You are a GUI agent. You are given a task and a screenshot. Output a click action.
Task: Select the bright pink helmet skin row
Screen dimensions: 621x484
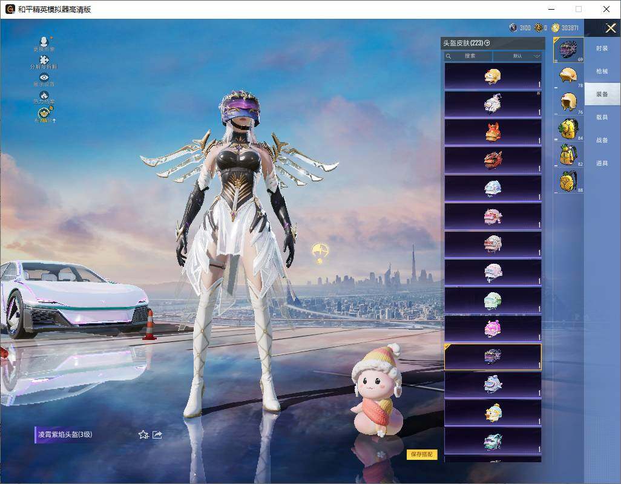tap(493, 329)
